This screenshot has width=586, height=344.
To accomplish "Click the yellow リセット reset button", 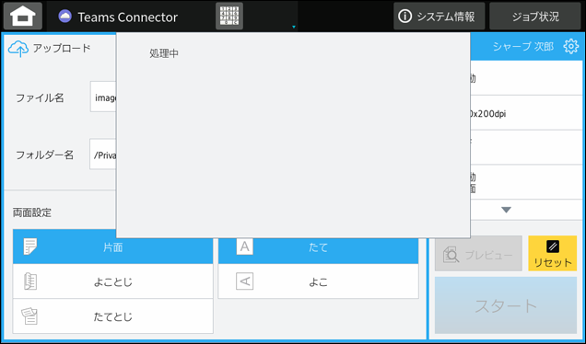I will pyautogui.click(x=552, y=253).
